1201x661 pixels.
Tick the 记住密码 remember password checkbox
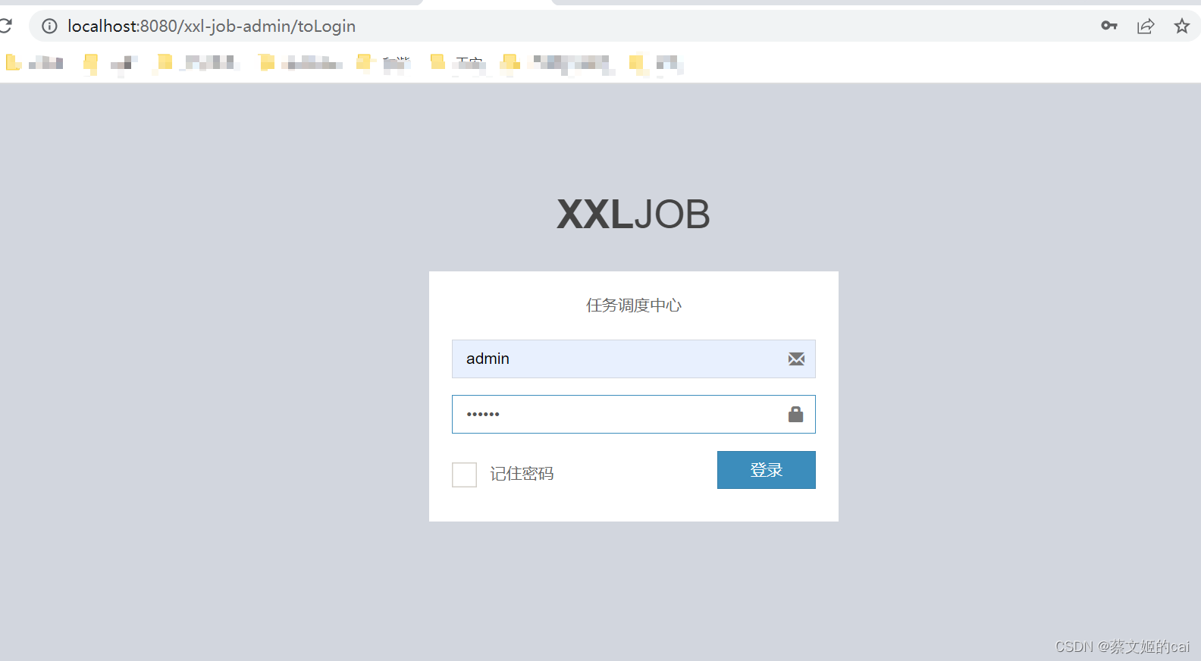(x=464, y=475)
